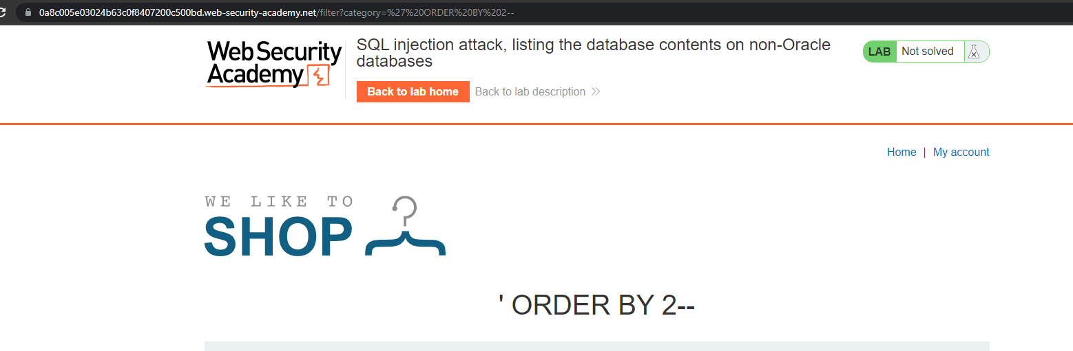This screenshot has width=1073, height=351.
Task: Click the flask icon in lab status
Action: 974,52
